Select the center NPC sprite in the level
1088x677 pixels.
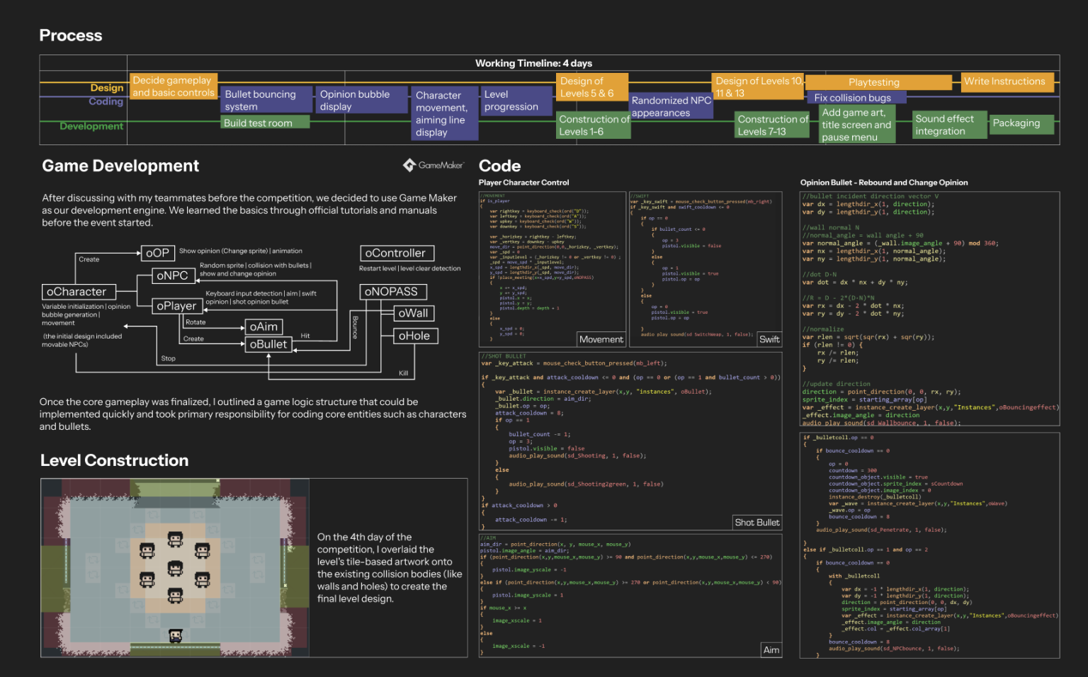click(x=175, y=568)
